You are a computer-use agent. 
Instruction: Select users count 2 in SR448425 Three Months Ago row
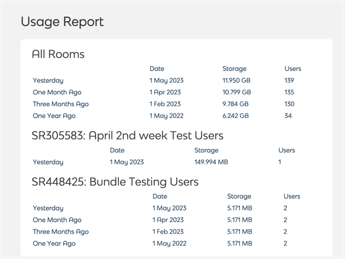[285, 232]
